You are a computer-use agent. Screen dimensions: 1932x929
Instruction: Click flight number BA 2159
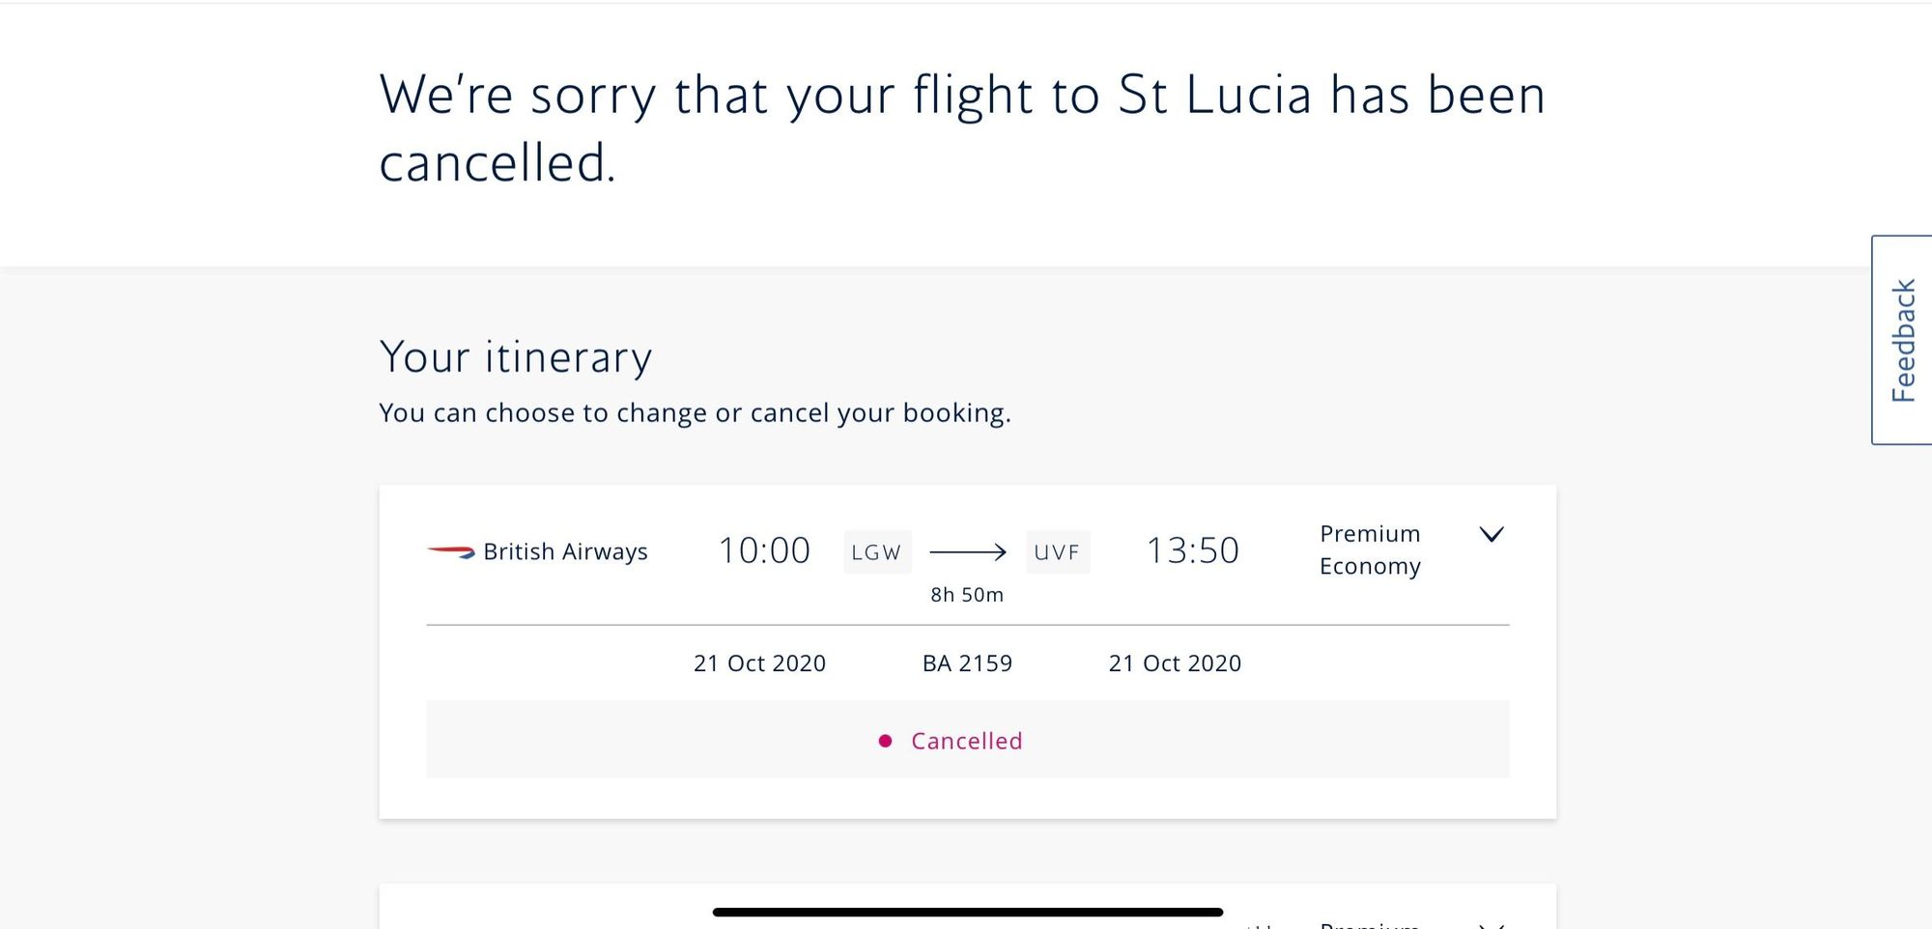click(967, 663)
